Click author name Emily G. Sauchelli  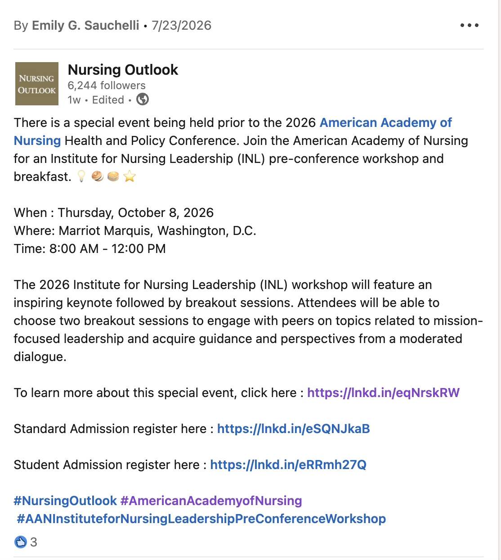(85, 25)
